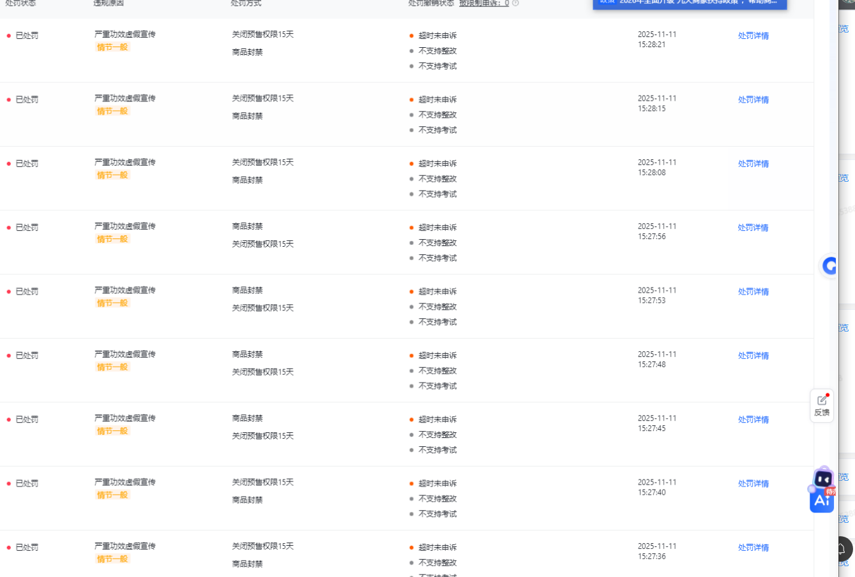Open 处罚详情 for the 15:27:40 record
Image resolution: width=855 pixels, height=577 pixels.
[753, 484]
